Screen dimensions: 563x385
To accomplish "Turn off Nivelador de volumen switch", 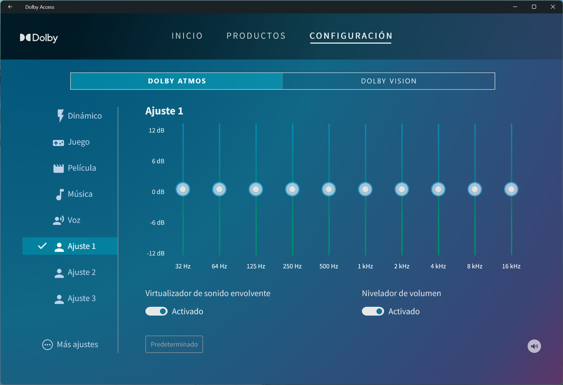I will (x=373, y=311).
